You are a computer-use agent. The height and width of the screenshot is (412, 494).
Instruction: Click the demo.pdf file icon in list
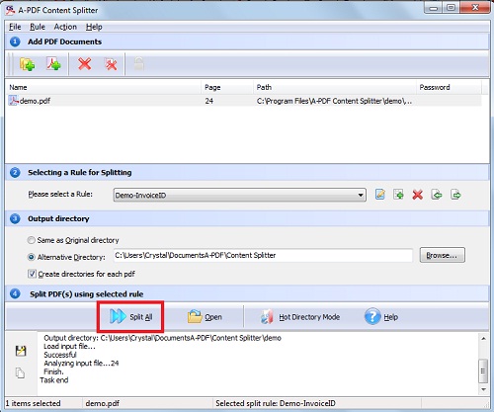[x=13, y=101]
